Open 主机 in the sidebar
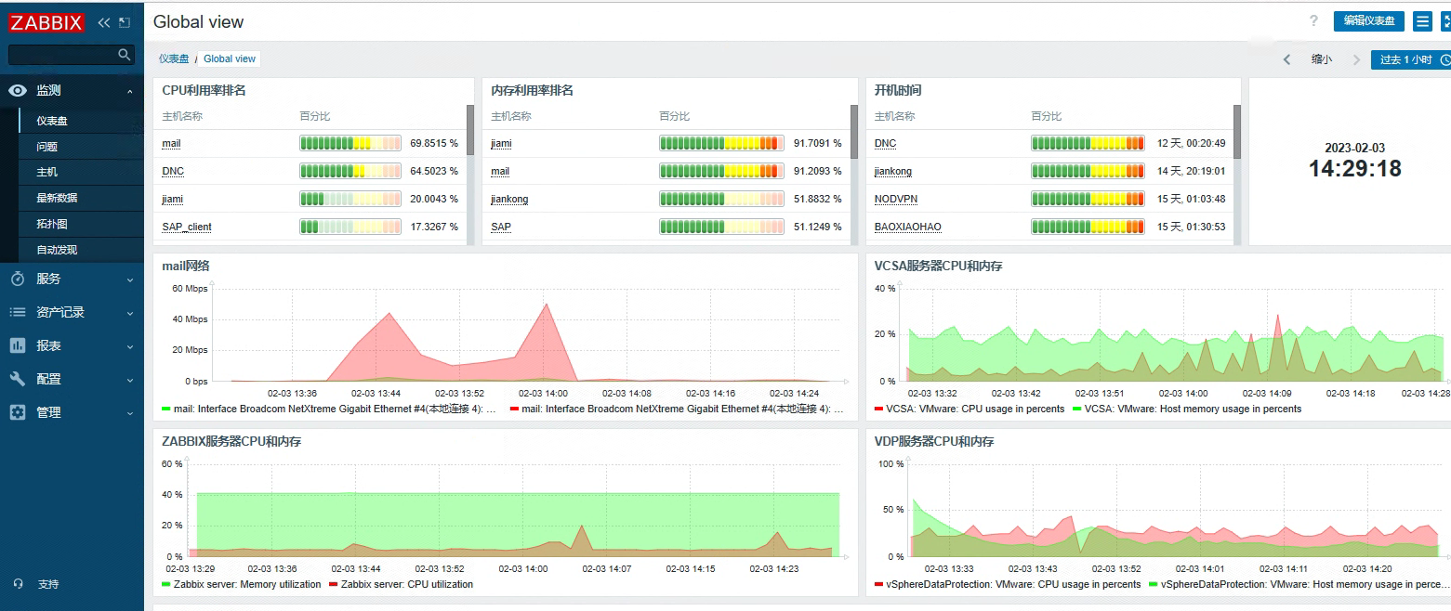Image resolution: width=1451 pixels, height=611 pixels. pyautogui.click(x=46, y=172)
